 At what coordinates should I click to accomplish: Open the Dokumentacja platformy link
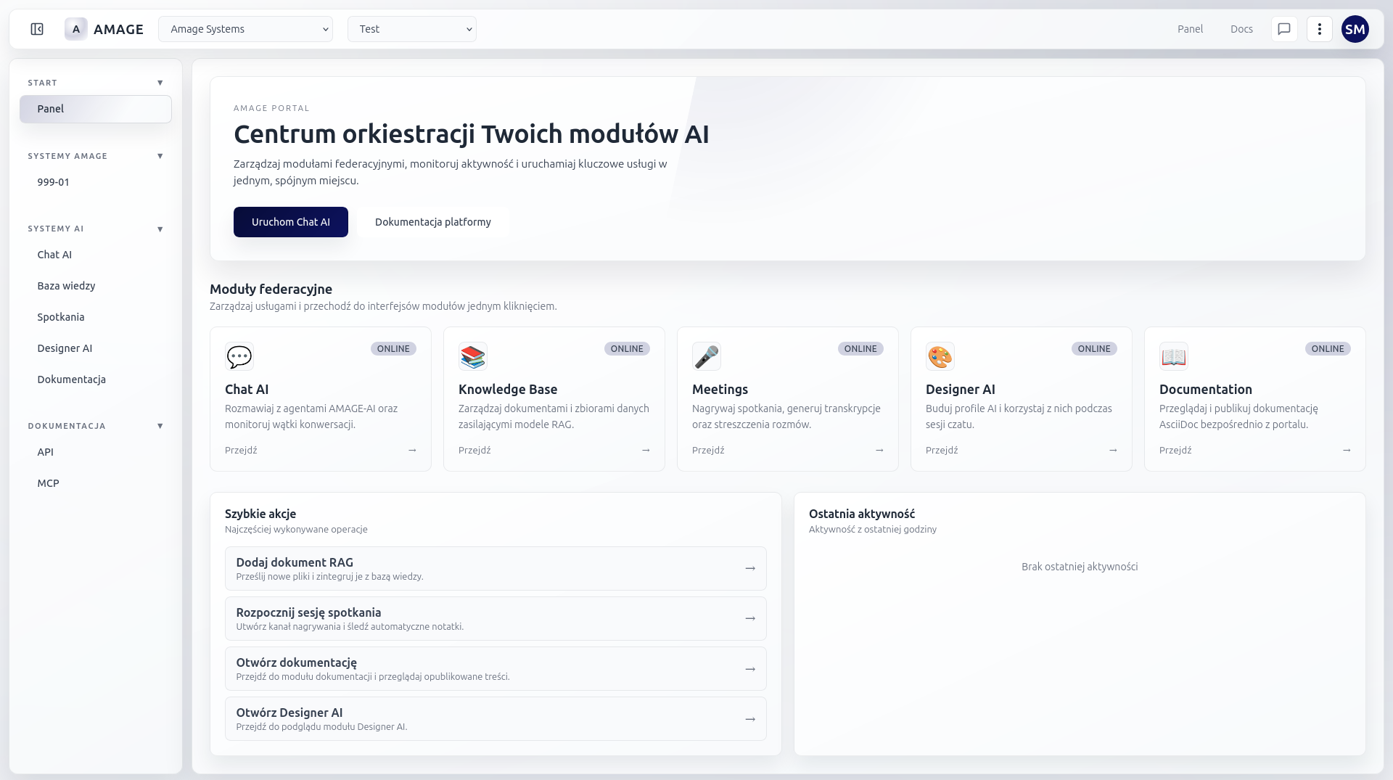(x=432, y=222)
